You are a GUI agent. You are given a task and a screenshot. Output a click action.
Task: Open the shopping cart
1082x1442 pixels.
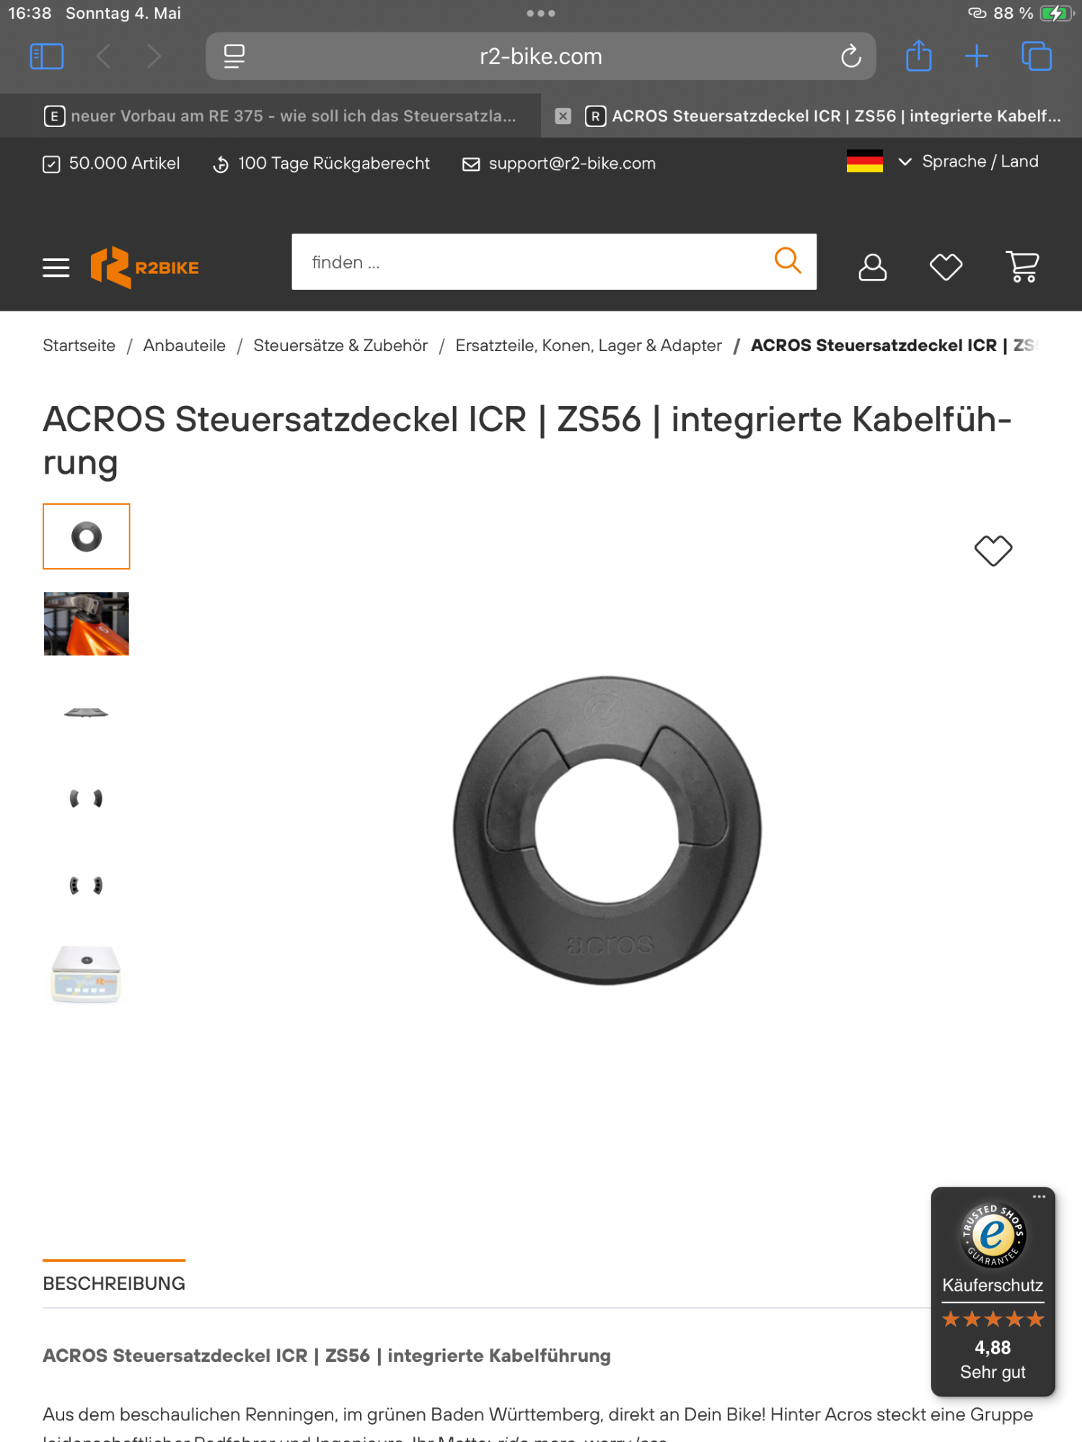(x=1022, y=267)
